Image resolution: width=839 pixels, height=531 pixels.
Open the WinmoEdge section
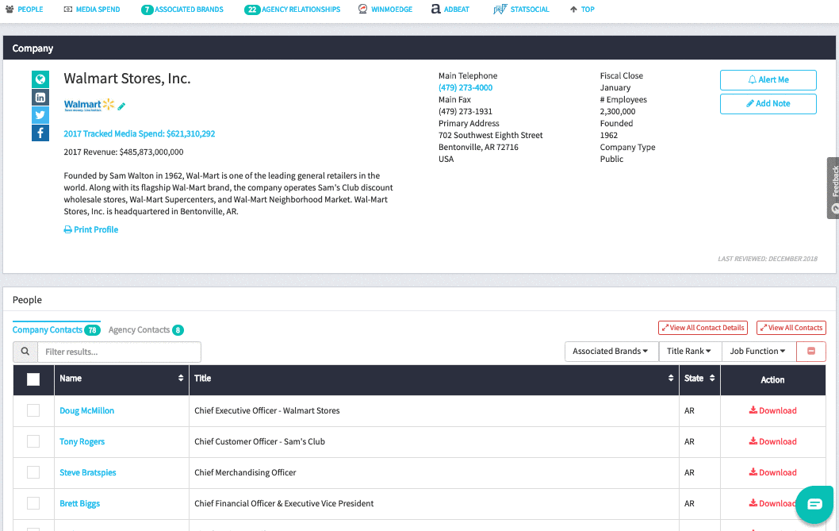[x=385, y=9]
